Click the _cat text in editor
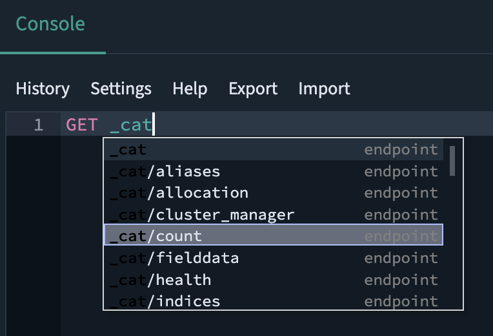 pos(131,125)
